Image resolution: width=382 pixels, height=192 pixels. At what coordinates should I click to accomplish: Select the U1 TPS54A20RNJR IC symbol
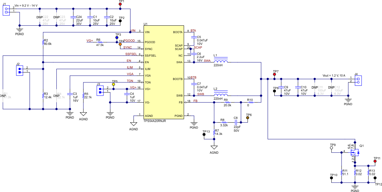pyautogui.click(x=163, y=71)
